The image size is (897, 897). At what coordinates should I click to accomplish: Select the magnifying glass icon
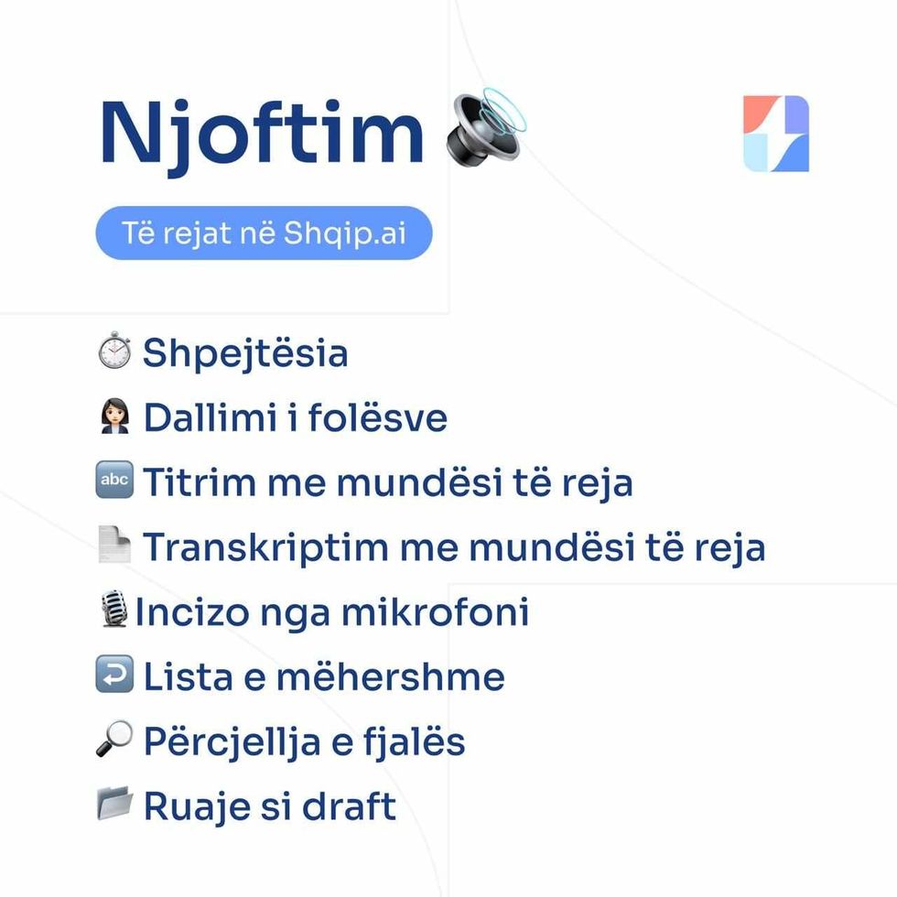click(114, 740)
